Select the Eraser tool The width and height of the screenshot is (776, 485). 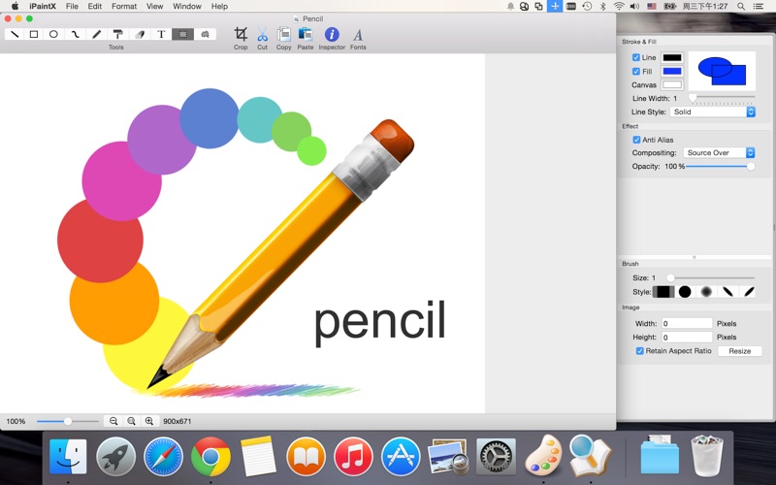[140, 34]
